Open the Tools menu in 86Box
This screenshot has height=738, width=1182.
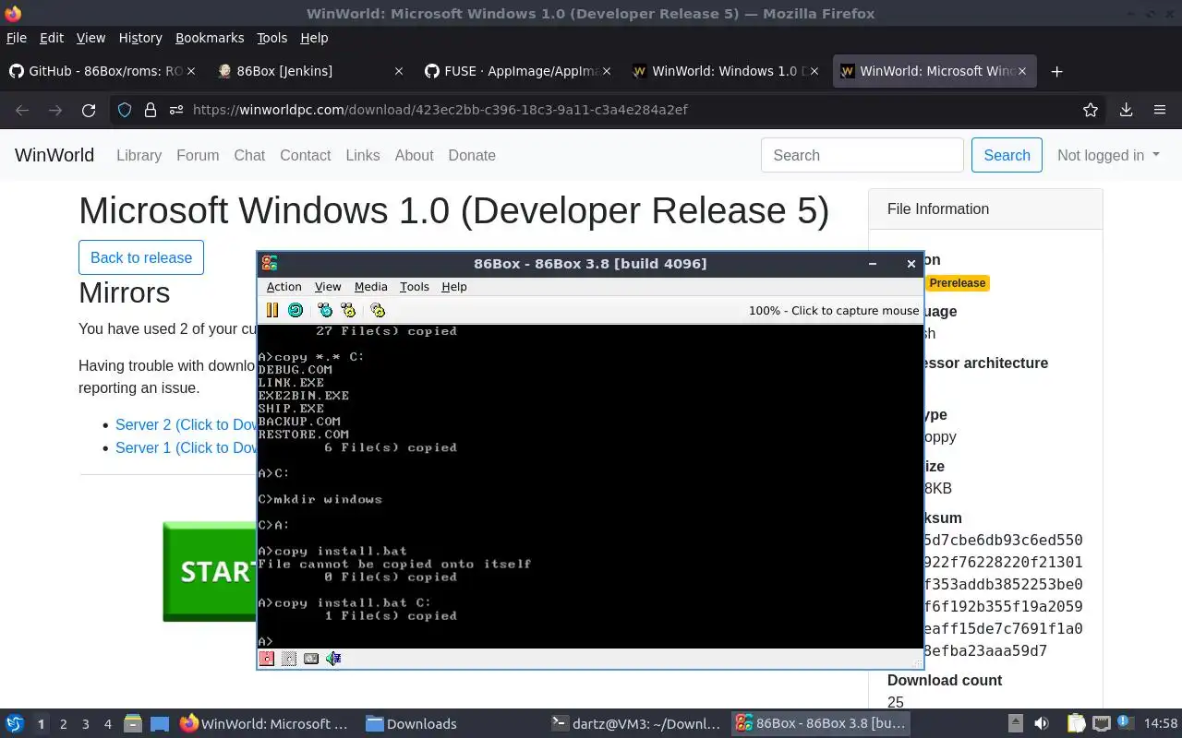(x=414, y=287)
